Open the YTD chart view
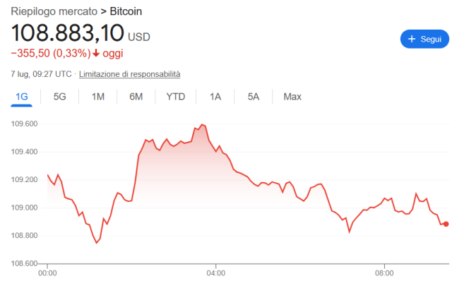452x281 pixels. (x=176, y=97)
